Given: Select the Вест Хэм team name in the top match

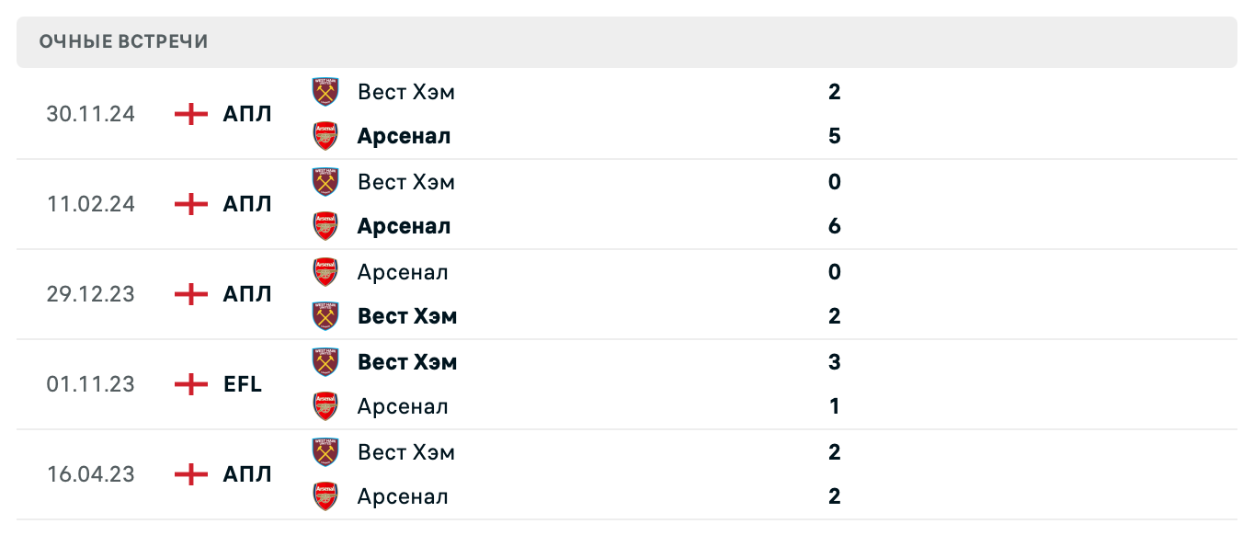Looking at the screenshot, I should click(x=405, y=92).
